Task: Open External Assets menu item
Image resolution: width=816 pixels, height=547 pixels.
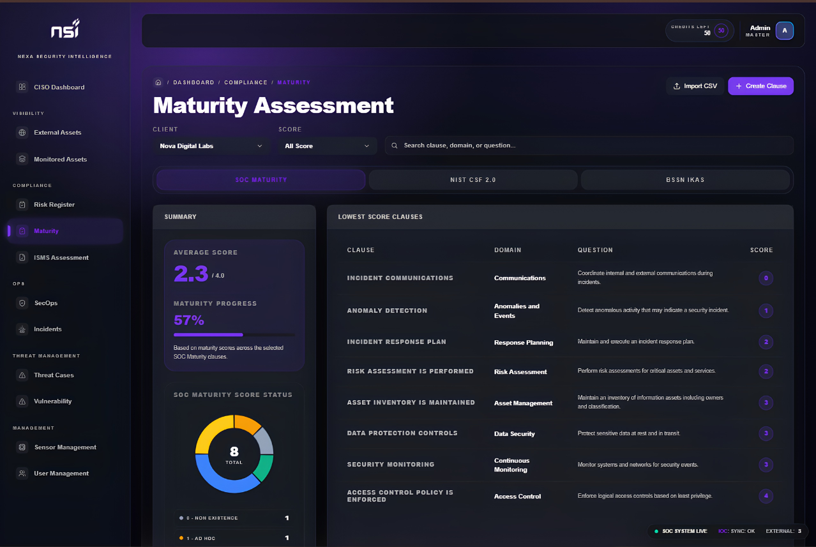Action: point(65,133)
